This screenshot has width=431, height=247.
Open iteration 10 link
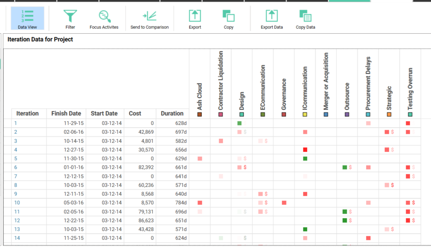click(17, 203)
